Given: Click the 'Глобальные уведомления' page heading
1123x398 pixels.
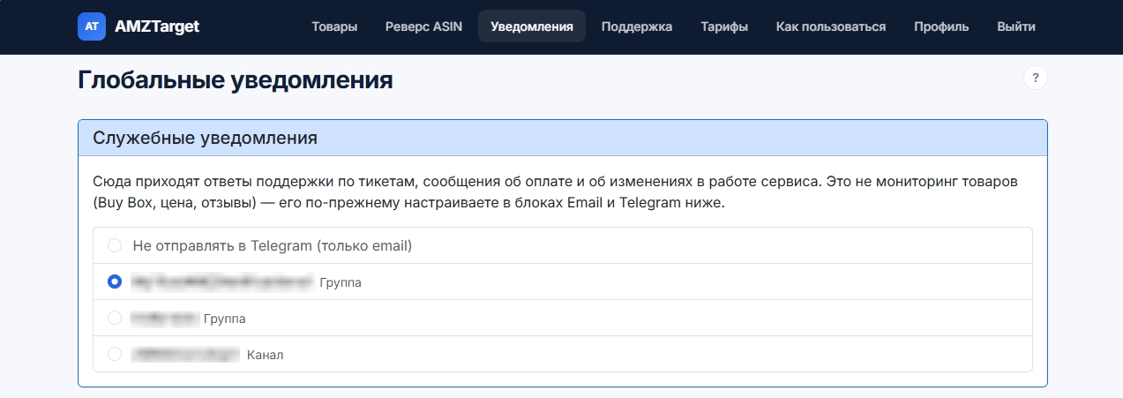Looking at the screenshot, I should (x=236, y=80).
